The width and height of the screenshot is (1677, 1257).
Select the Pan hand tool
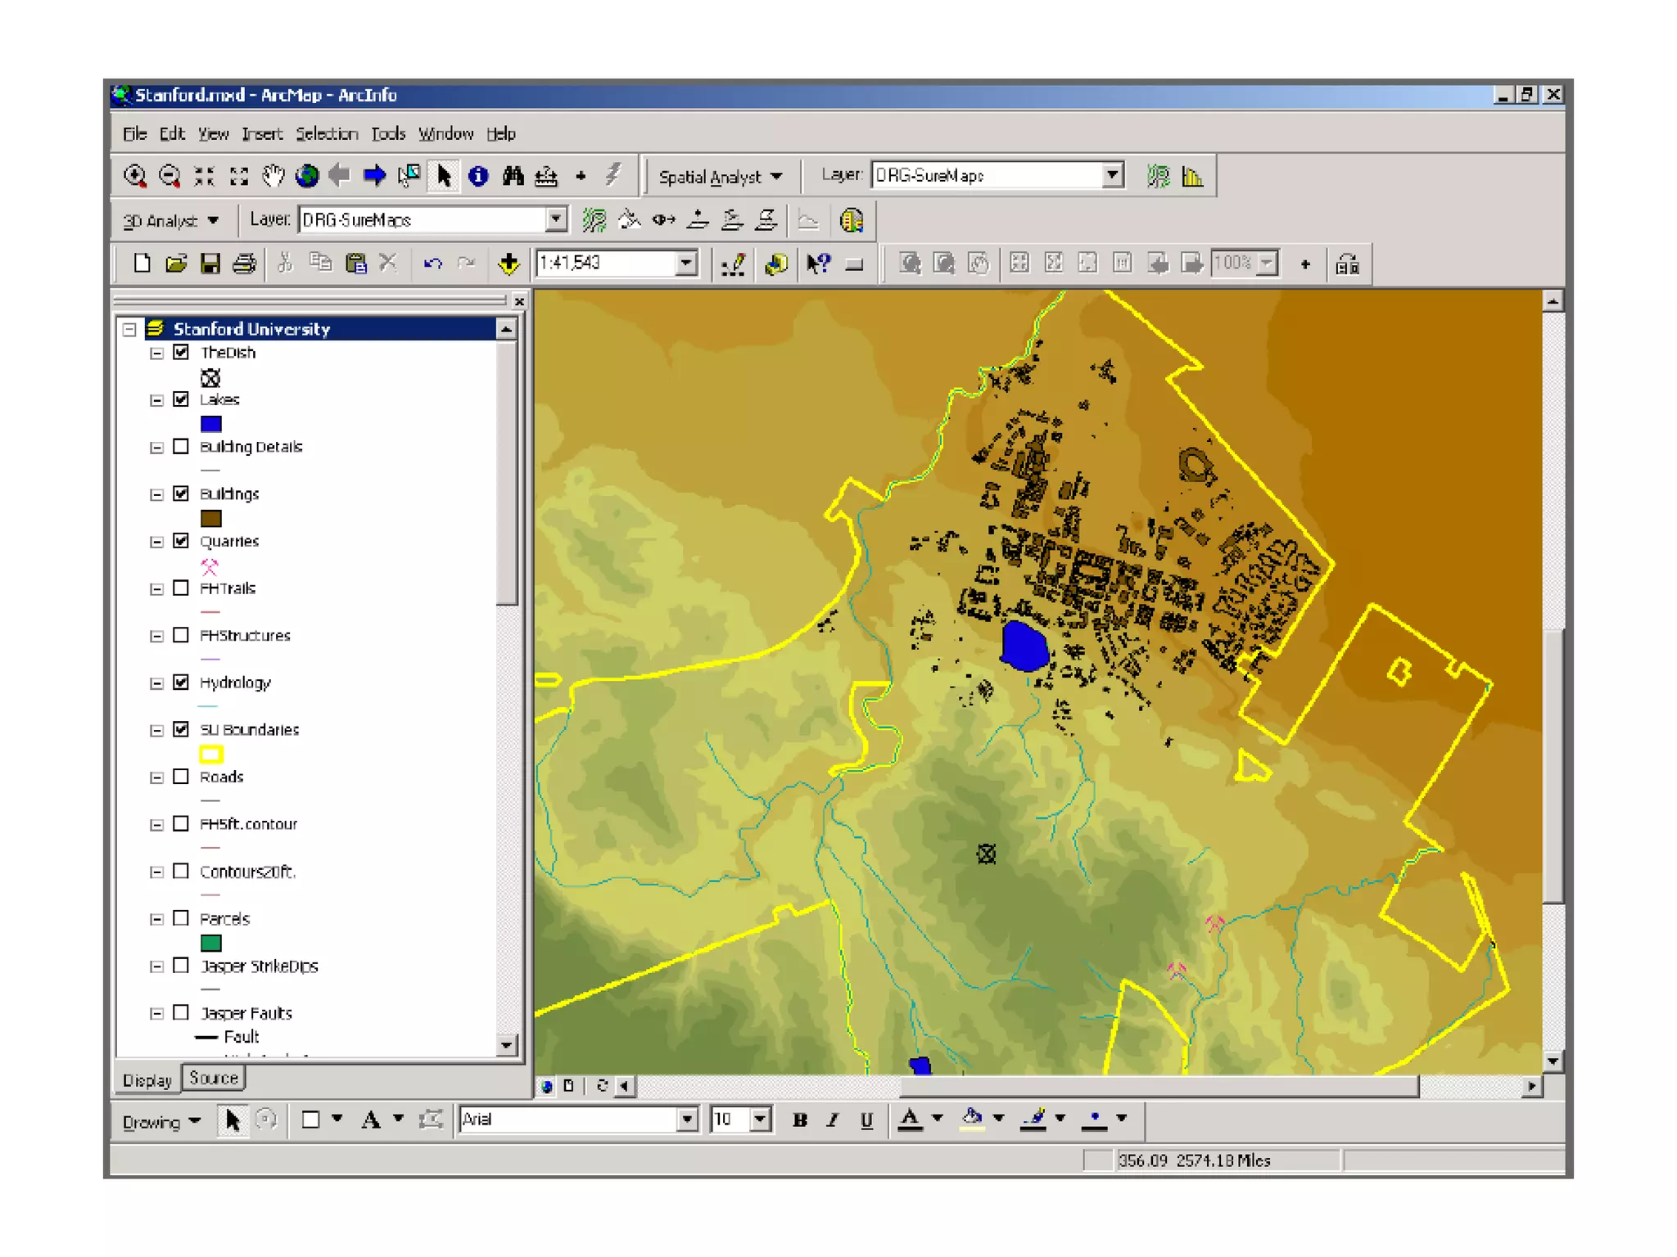point(273,176)
